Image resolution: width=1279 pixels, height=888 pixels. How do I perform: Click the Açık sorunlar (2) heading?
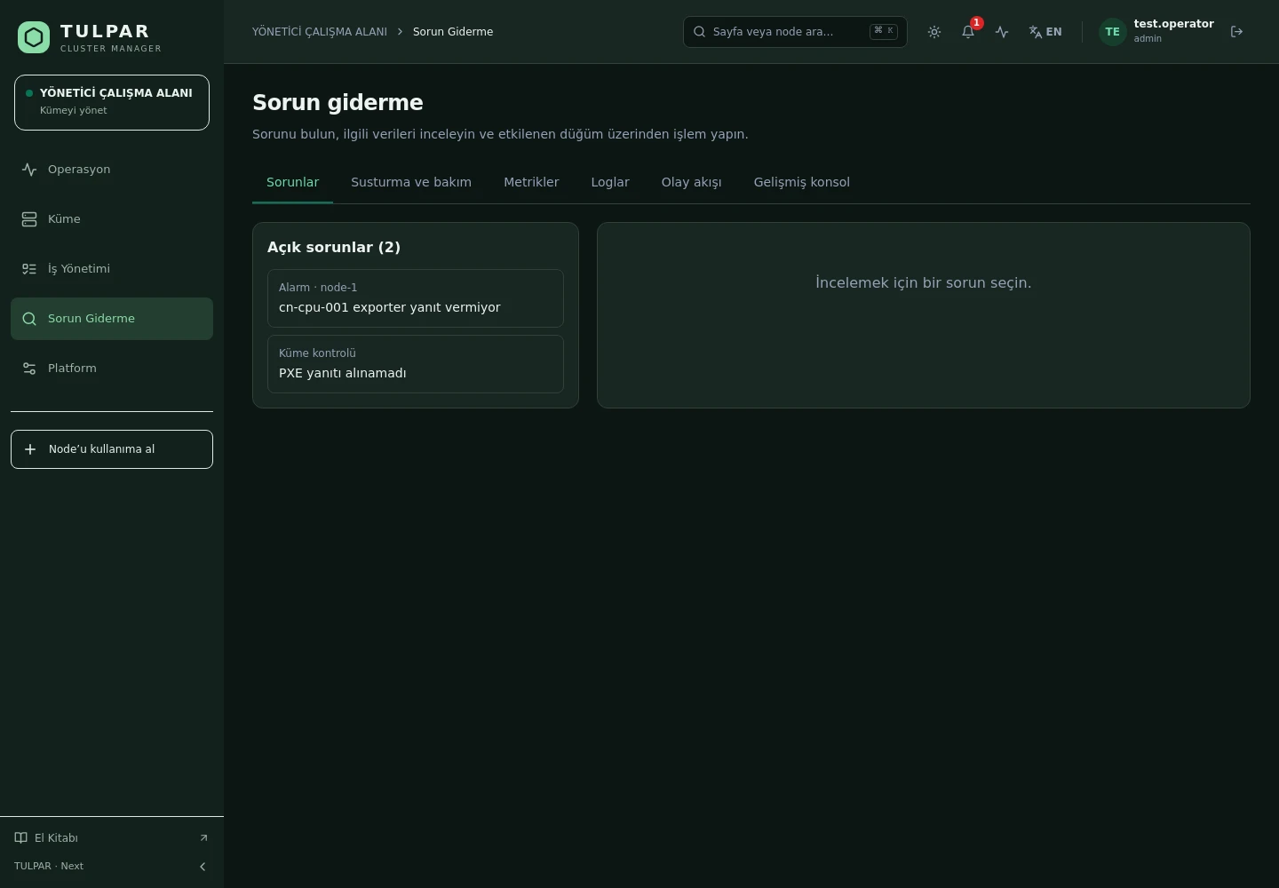[334, 248]
